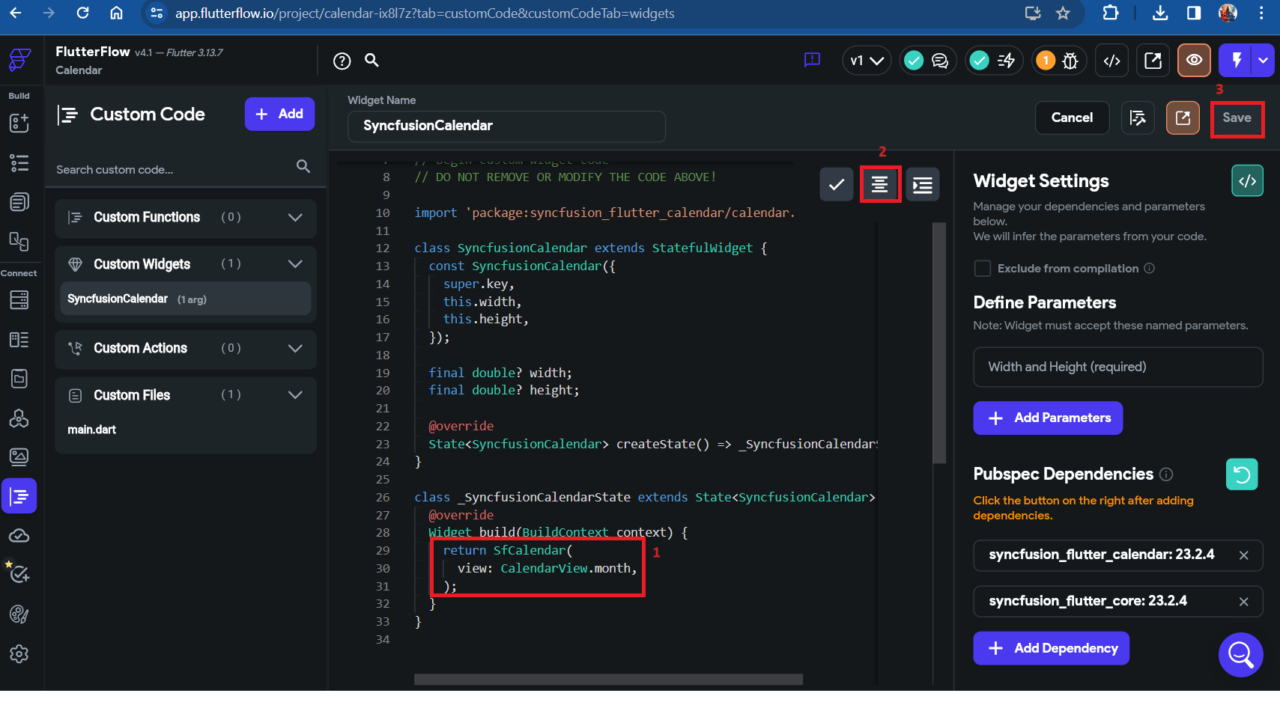Screen dimensions: 1280x705
Task: Open the Widget Palette in sidebar
Action: pos(19,123)
